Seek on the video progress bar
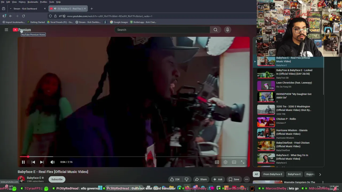Viewport: 342px width, 192px height. point(134,157)
